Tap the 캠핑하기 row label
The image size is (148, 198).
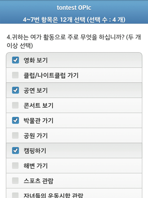click(35, 151)
